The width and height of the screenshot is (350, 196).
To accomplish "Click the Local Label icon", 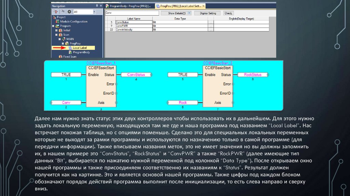I will pyautogui.click(x=70, y=48).
